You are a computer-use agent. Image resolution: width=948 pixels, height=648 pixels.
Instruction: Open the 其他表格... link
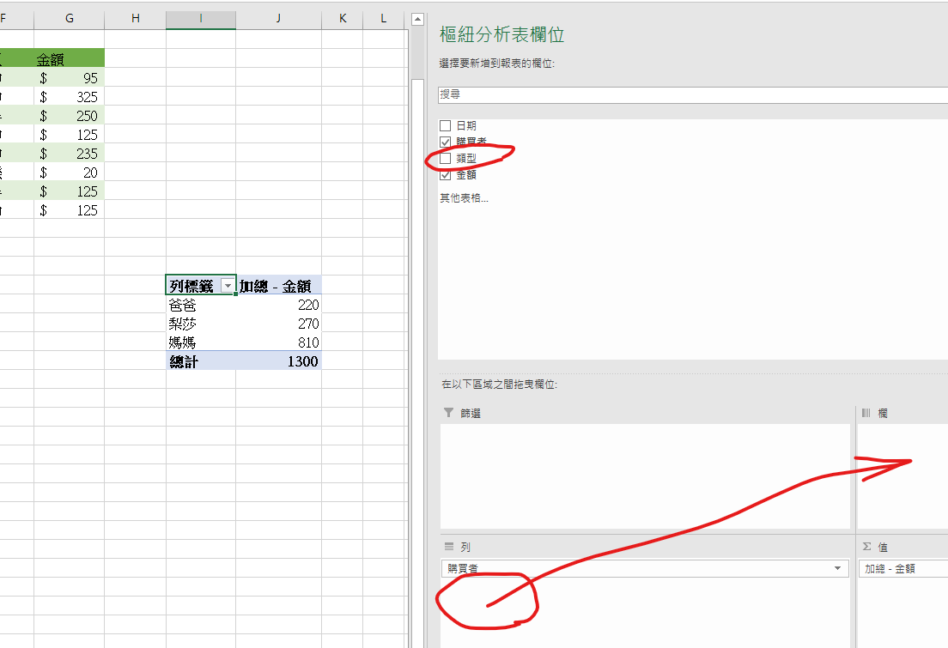point(464,198)
